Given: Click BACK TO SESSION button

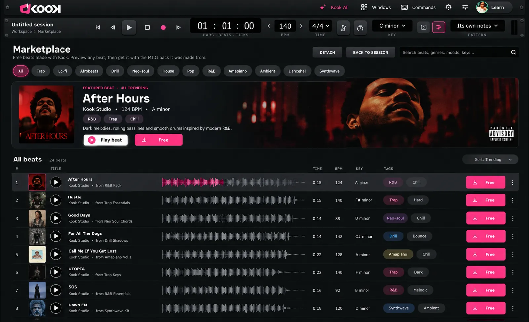Looking at the screenshot, I should (371, 52).
